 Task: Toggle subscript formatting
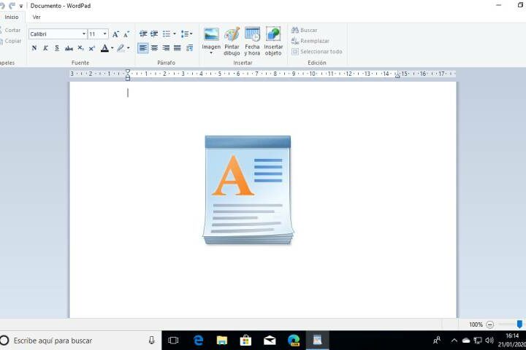coord(80,48)
